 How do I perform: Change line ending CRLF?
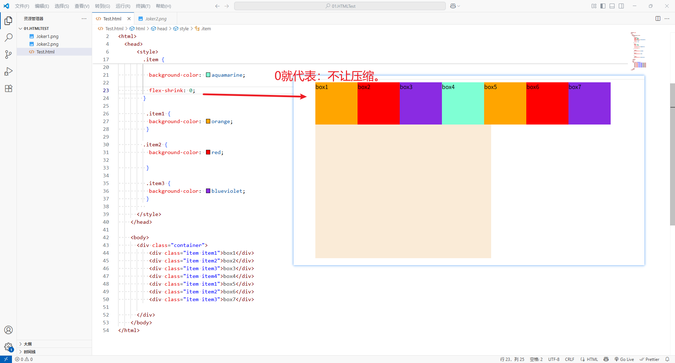pyautogui.click(x=570, y=359)
